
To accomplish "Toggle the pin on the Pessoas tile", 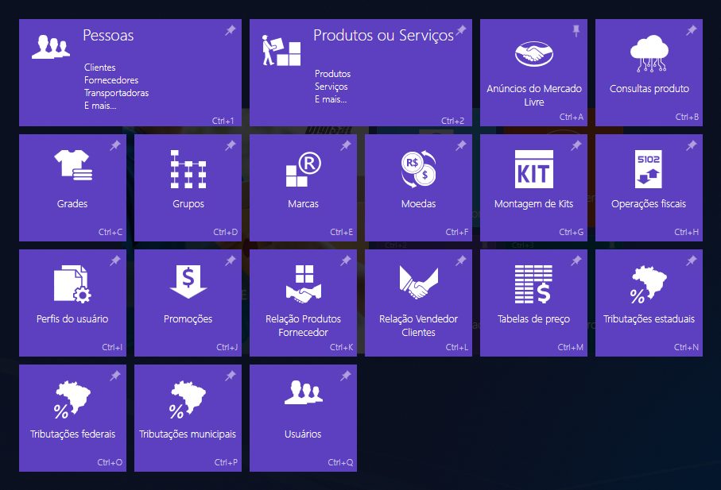I will pyautogui.click(x=230, y=30).
